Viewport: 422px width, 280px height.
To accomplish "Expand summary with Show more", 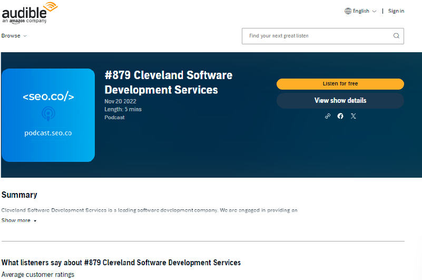I will 19,220.
